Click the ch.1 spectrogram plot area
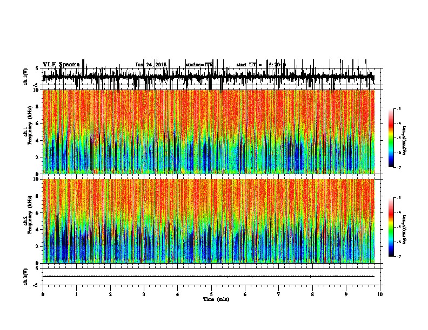The image size is (428, 330). 209,132
